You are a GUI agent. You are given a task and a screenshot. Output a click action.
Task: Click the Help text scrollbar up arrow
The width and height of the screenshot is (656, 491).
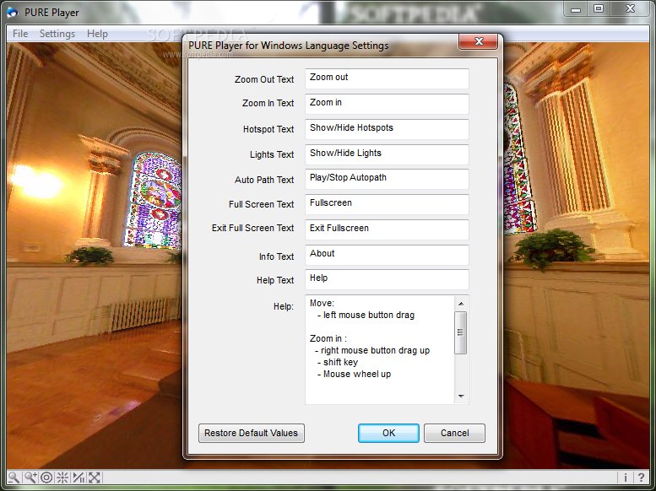pos(461,303)
